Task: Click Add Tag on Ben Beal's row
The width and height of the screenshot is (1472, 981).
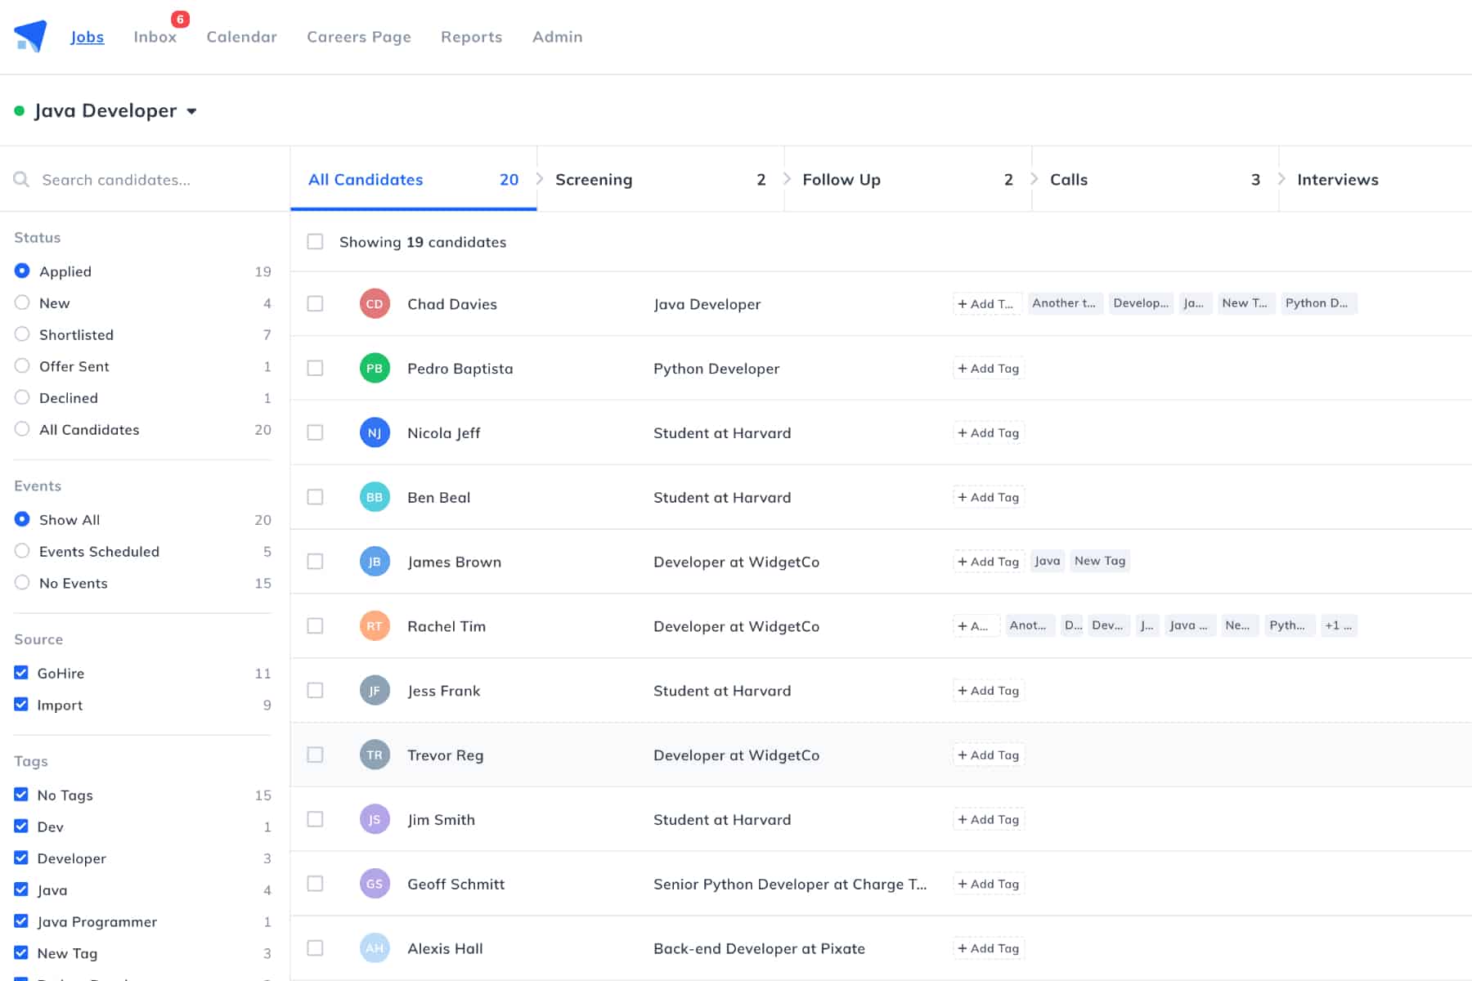Action: 988,496
